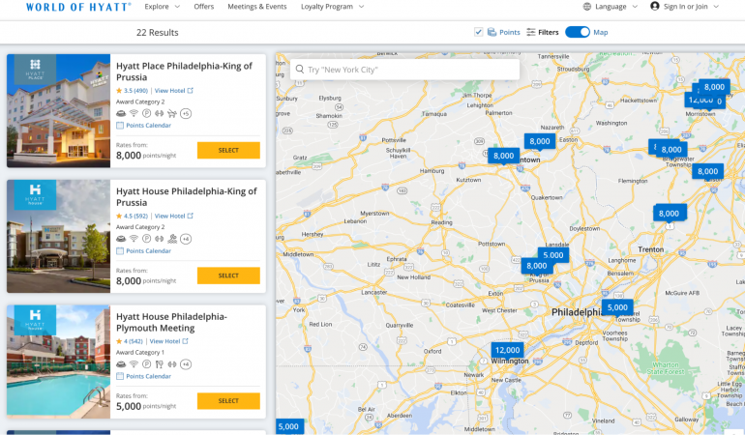Go to Meetings & Events

[x=256, y=7]
